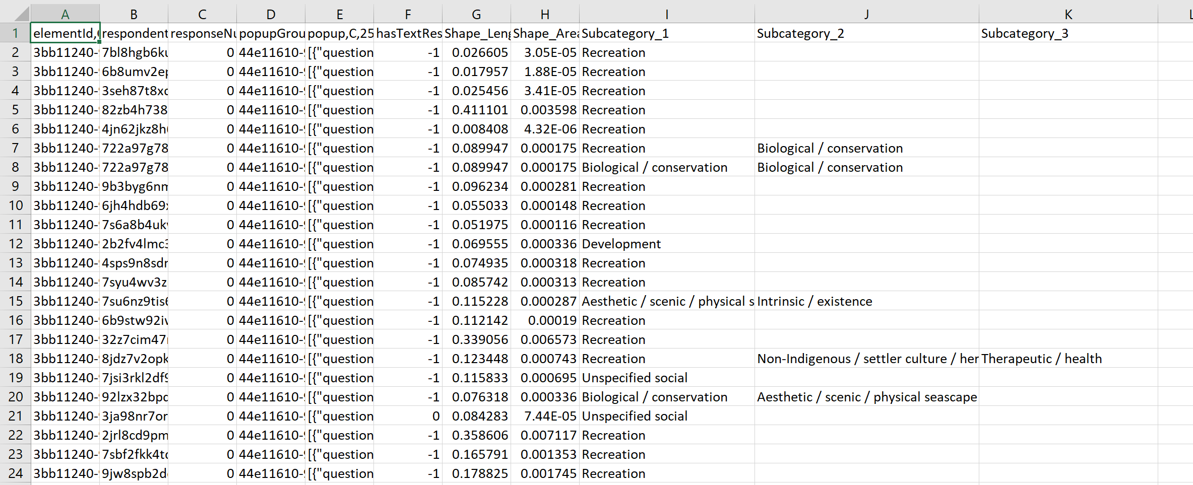1193x485 pixels.
Task: Click the Intrinsic / existence cell
Action: 866,302
